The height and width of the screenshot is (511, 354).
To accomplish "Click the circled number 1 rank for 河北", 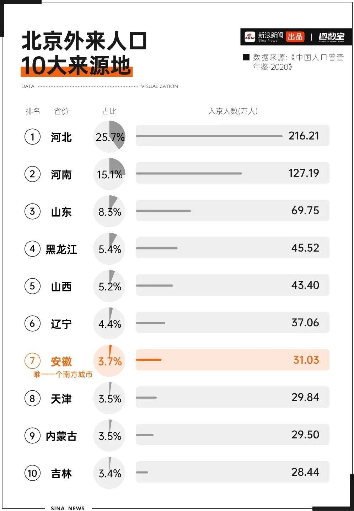I will point(32,137).
